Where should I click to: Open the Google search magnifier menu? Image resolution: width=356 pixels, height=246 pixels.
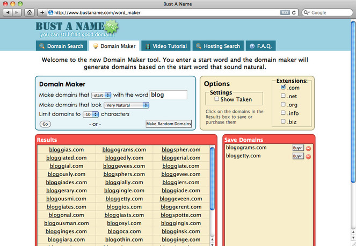[307, 12]
